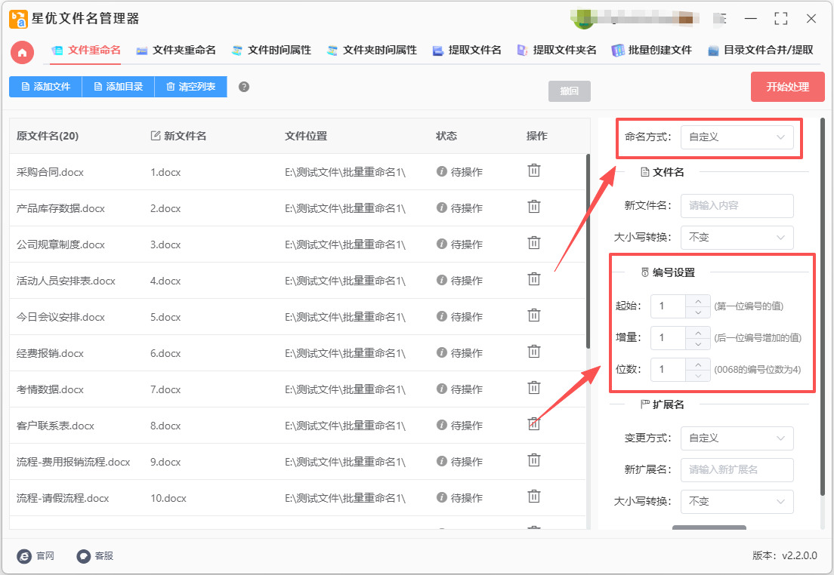This screenshot has height=575, width=834.
Task: Click info icon in 客户联系表.docx status
Action: point(441,425)
